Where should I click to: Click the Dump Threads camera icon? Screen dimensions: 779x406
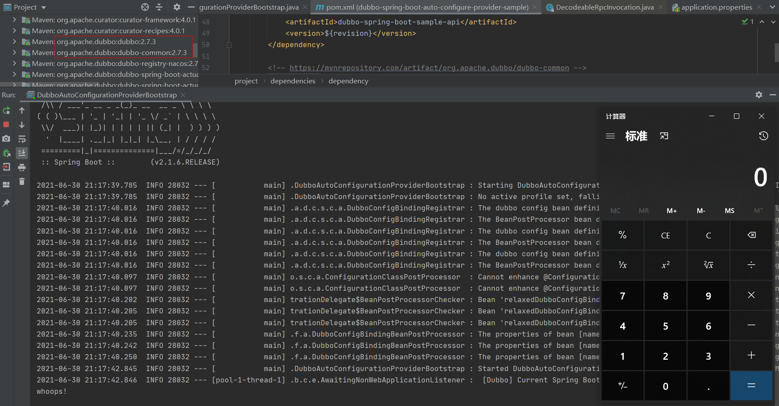pos(6,139)
